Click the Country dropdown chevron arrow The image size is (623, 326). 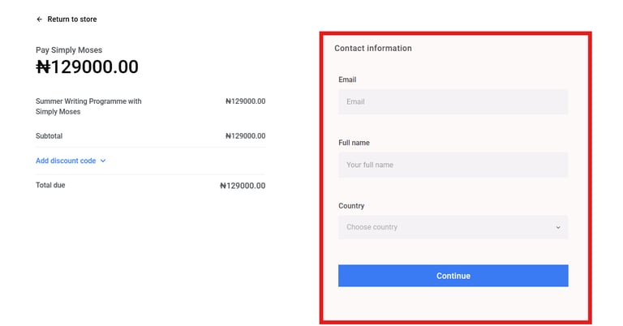point(558,227)
